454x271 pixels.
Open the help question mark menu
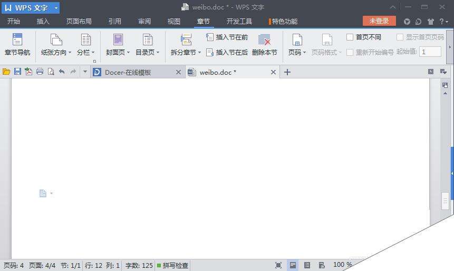[443, 22]
